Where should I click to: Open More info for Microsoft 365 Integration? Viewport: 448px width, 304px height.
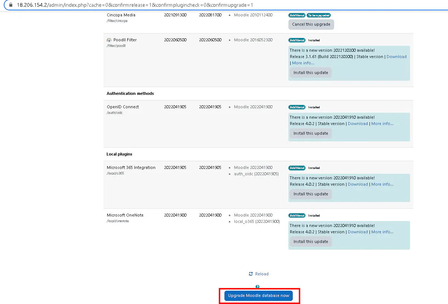coord(382,184)
